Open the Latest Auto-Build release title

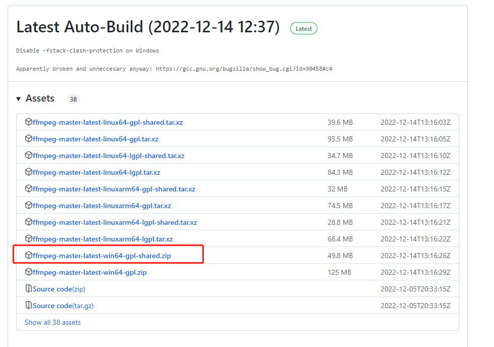pos(148,27)
